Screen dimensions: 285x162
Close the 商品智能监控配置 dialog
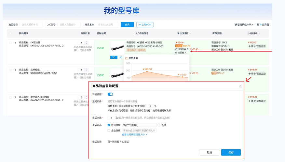pyautogui.click(x=240, y=86)
